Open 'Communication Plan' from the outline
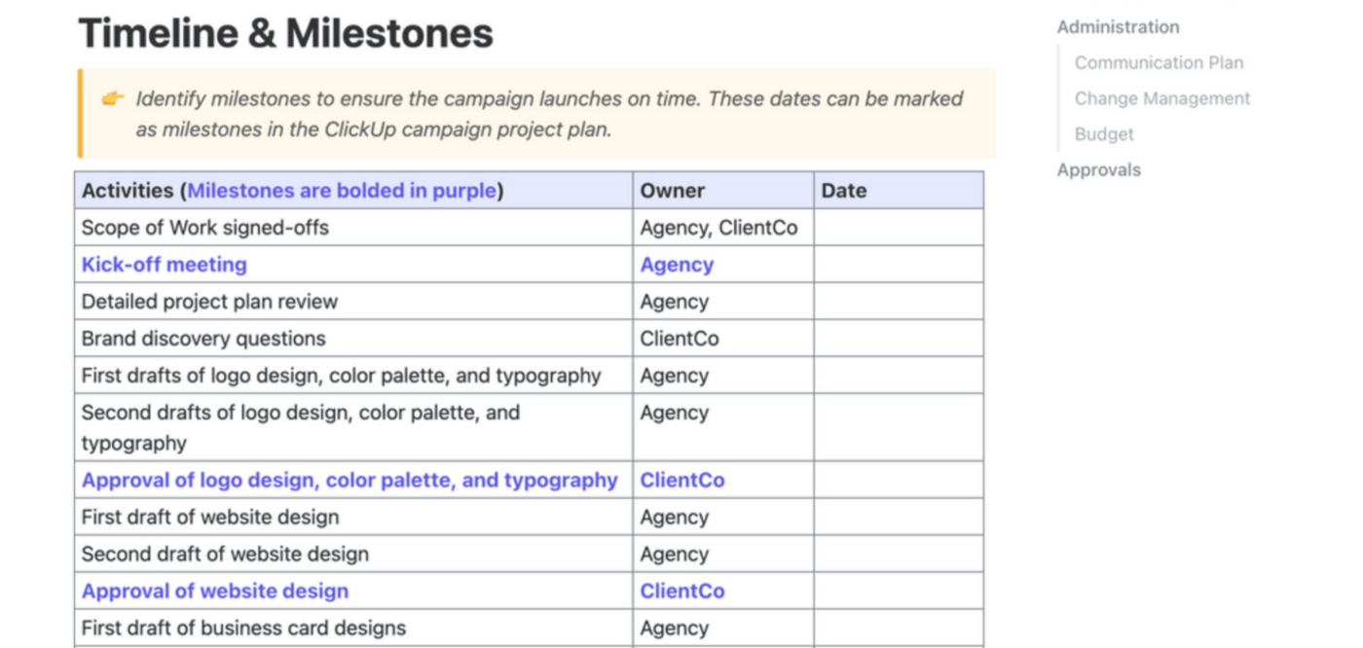The width and height of the screenshot is (1363, 648). point(1159,62)
